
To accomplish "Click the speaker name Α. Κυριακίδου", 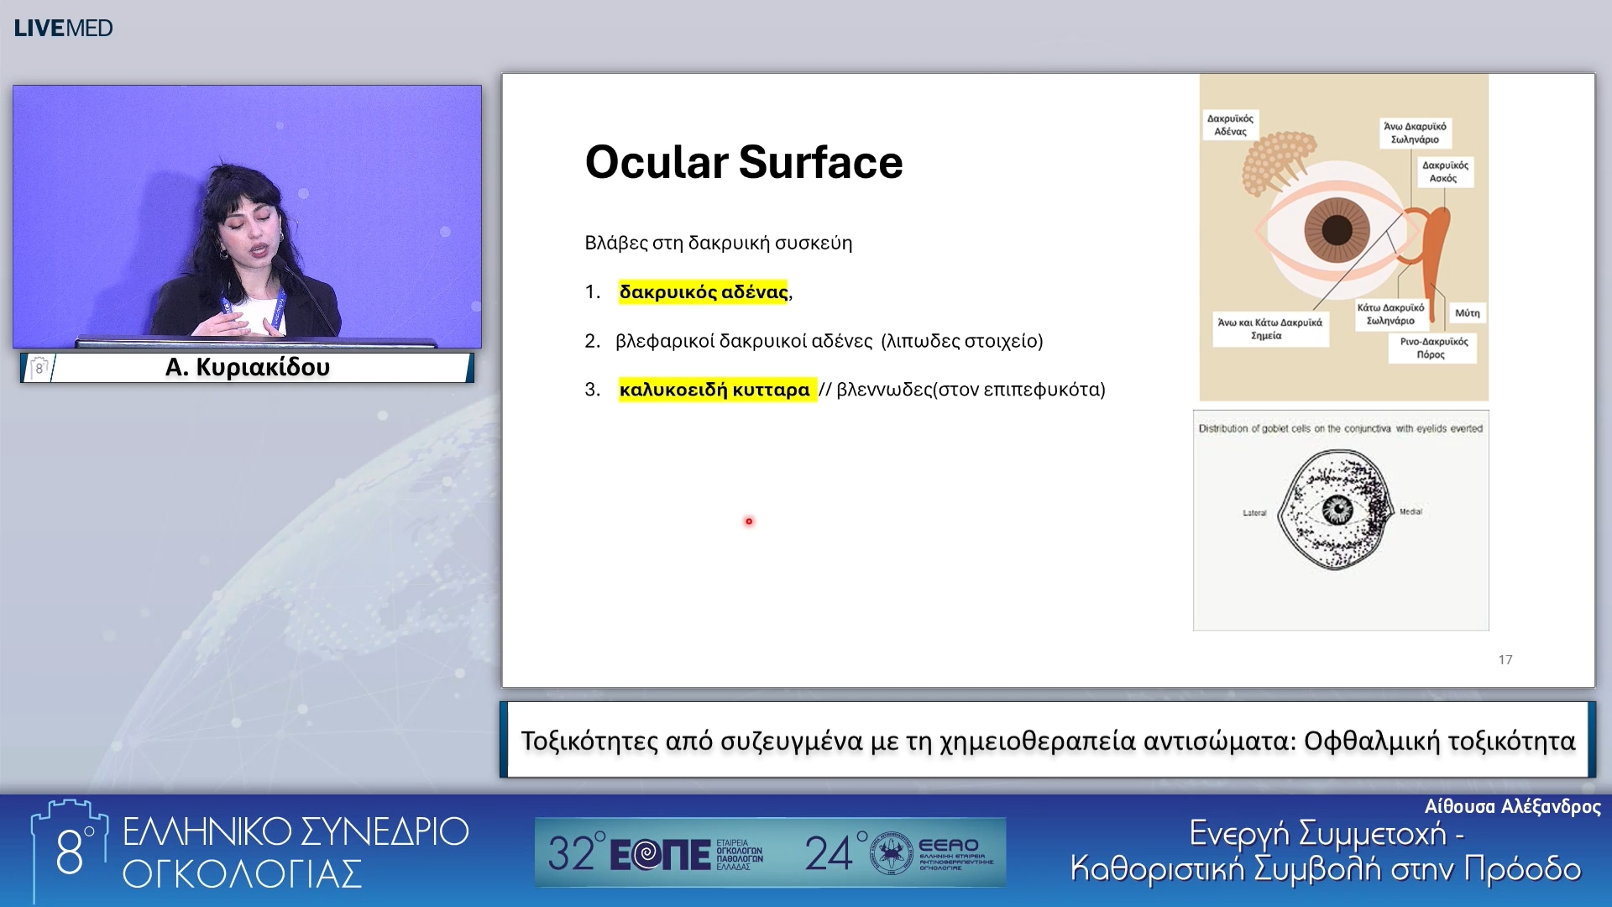I will point(248,367).
